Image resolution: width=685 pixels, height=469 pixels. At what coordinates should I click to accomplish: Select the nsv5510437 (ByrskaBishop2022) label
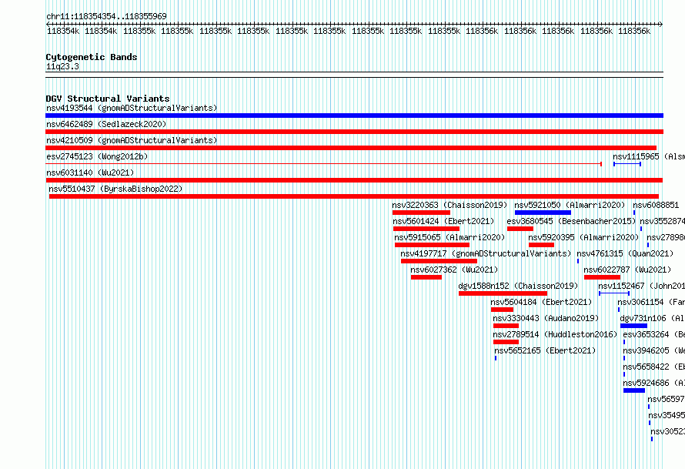pos(115,189)
